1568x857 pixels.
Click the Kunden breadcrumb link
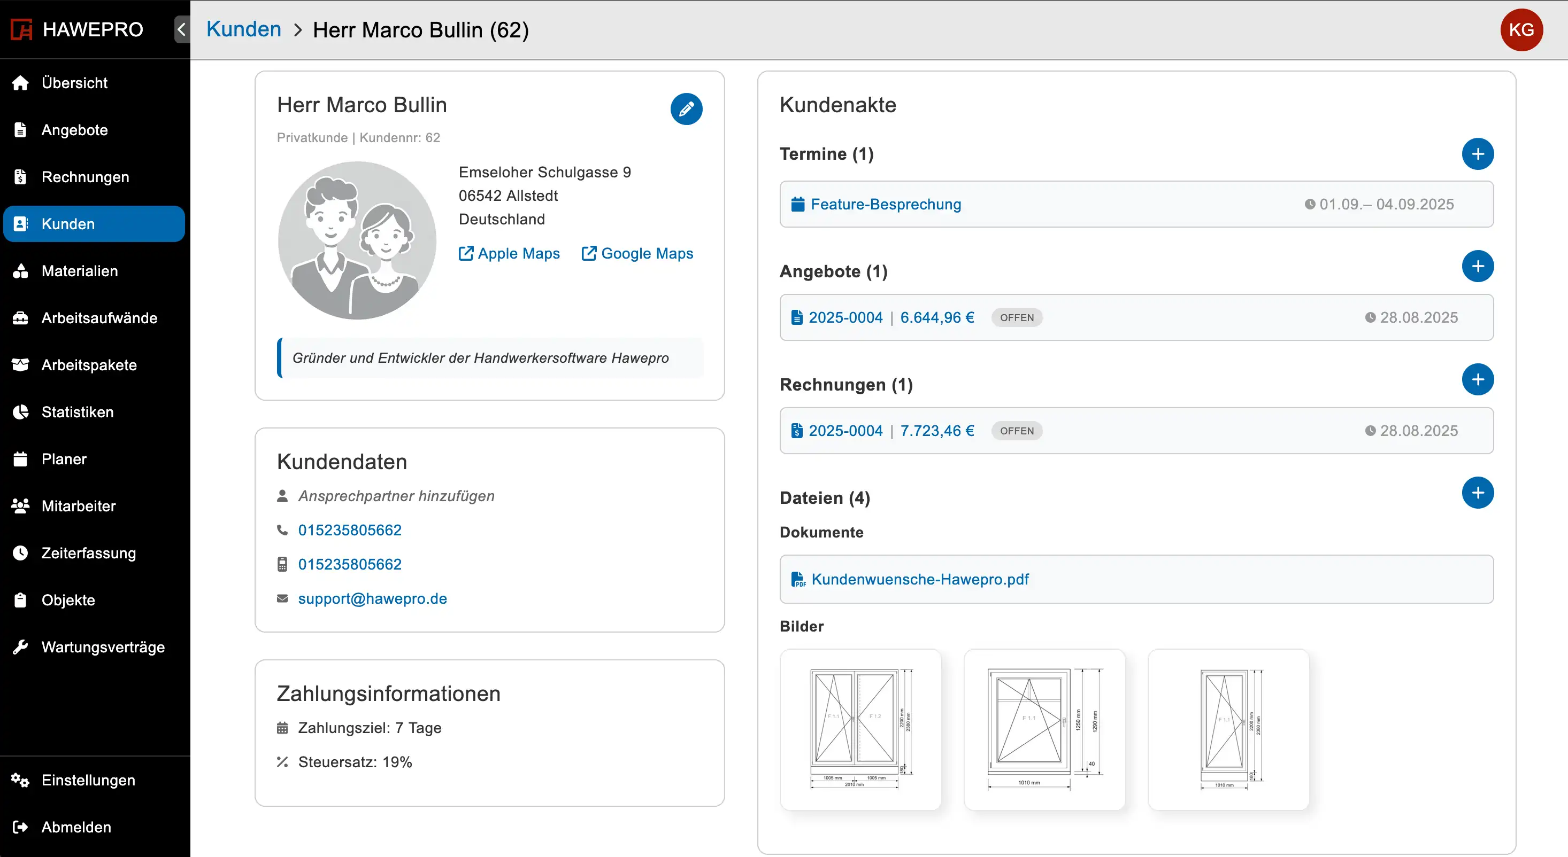point(243,29)
